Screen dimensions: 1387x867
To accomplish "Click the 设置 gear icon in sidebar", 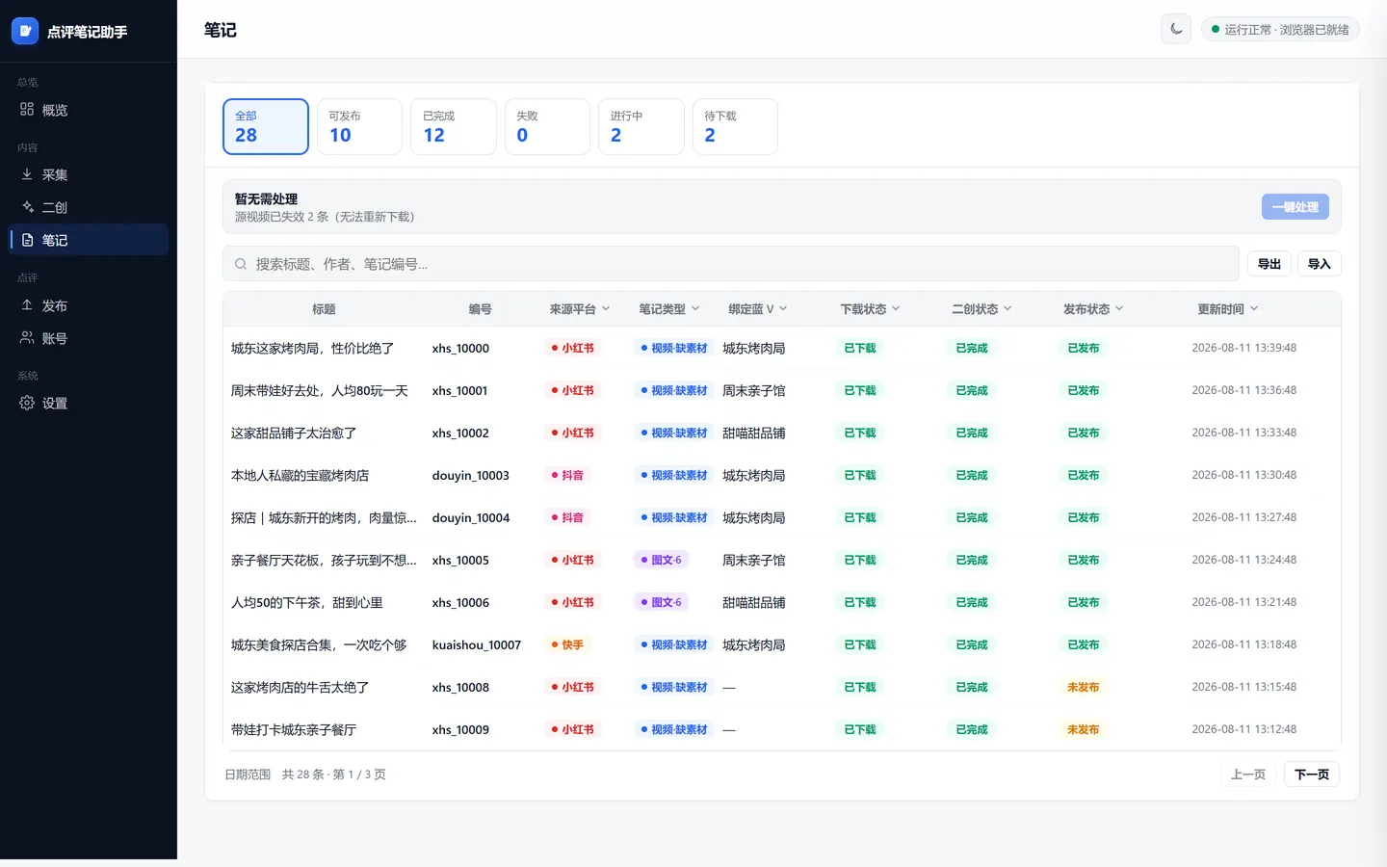I will [27, 403].
